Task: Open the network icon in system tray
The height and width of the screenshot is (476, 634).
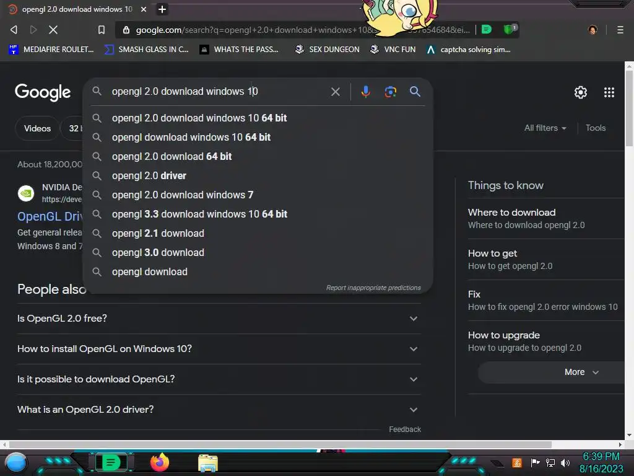Action: [x=550, y=462]
